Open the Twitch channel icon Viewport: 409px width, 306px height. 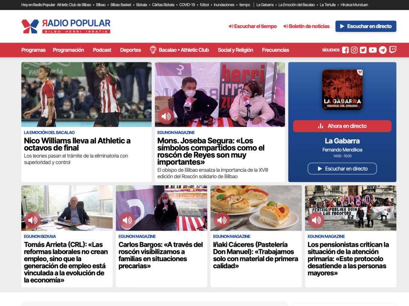(x=393, y=50)
